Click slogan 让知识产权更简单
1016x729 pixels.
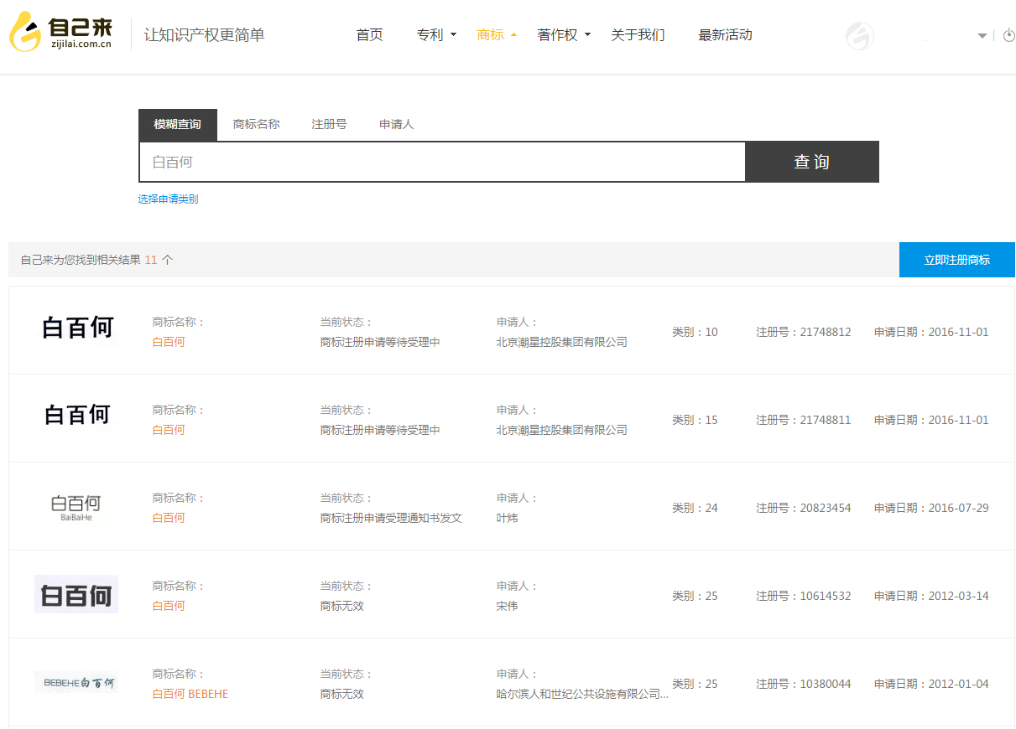[x=205, y=35]
